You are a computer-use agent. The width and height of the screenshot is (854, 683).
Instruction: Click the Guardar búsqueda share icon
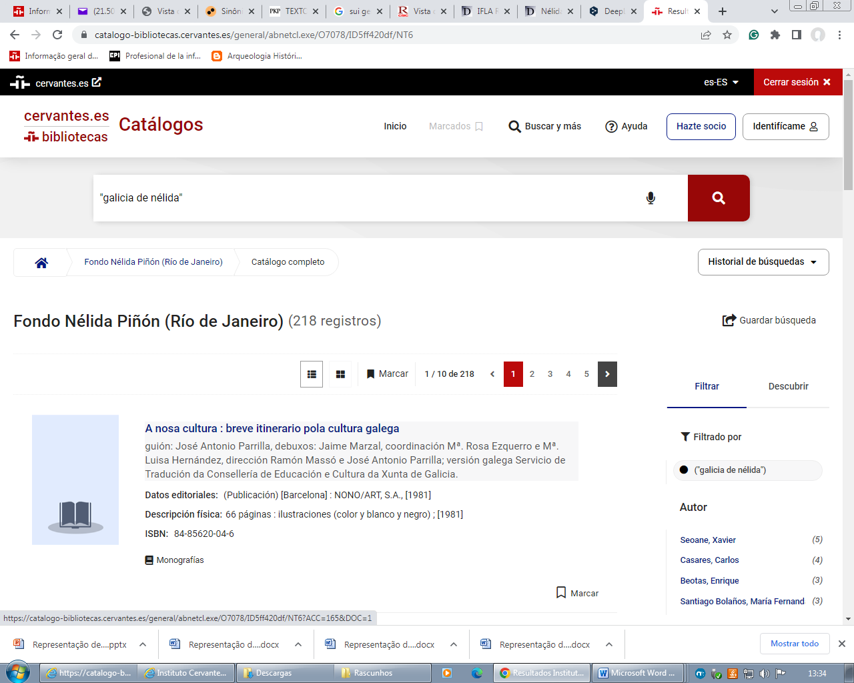click(x=727, y=319)
